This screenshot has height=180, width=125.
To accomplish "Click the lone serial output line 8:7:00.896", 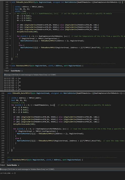I will click(8, 173).
